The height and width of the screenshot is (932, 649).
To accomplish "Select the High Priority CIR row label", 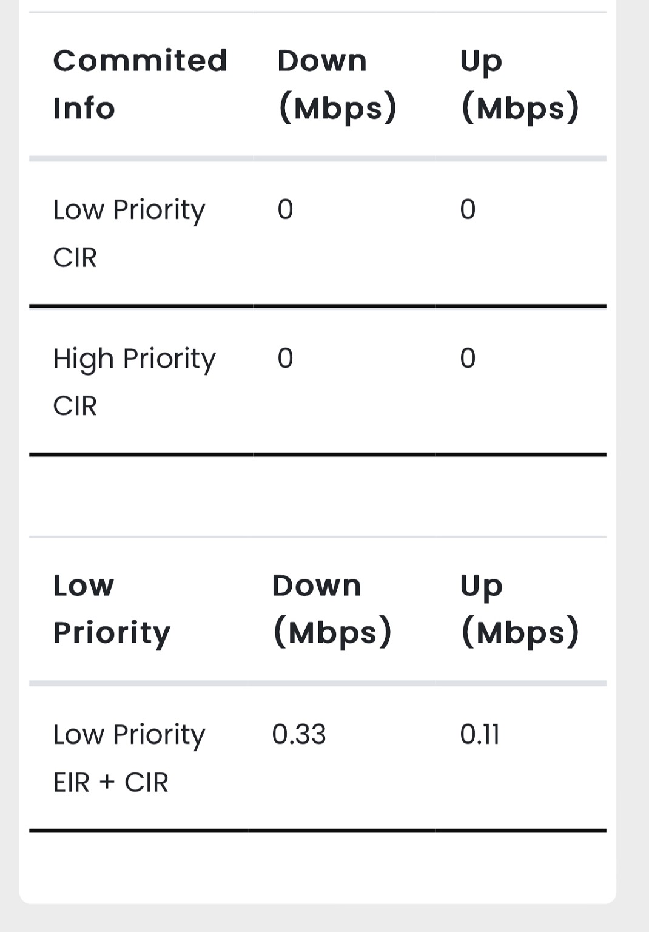I will 134,382.
